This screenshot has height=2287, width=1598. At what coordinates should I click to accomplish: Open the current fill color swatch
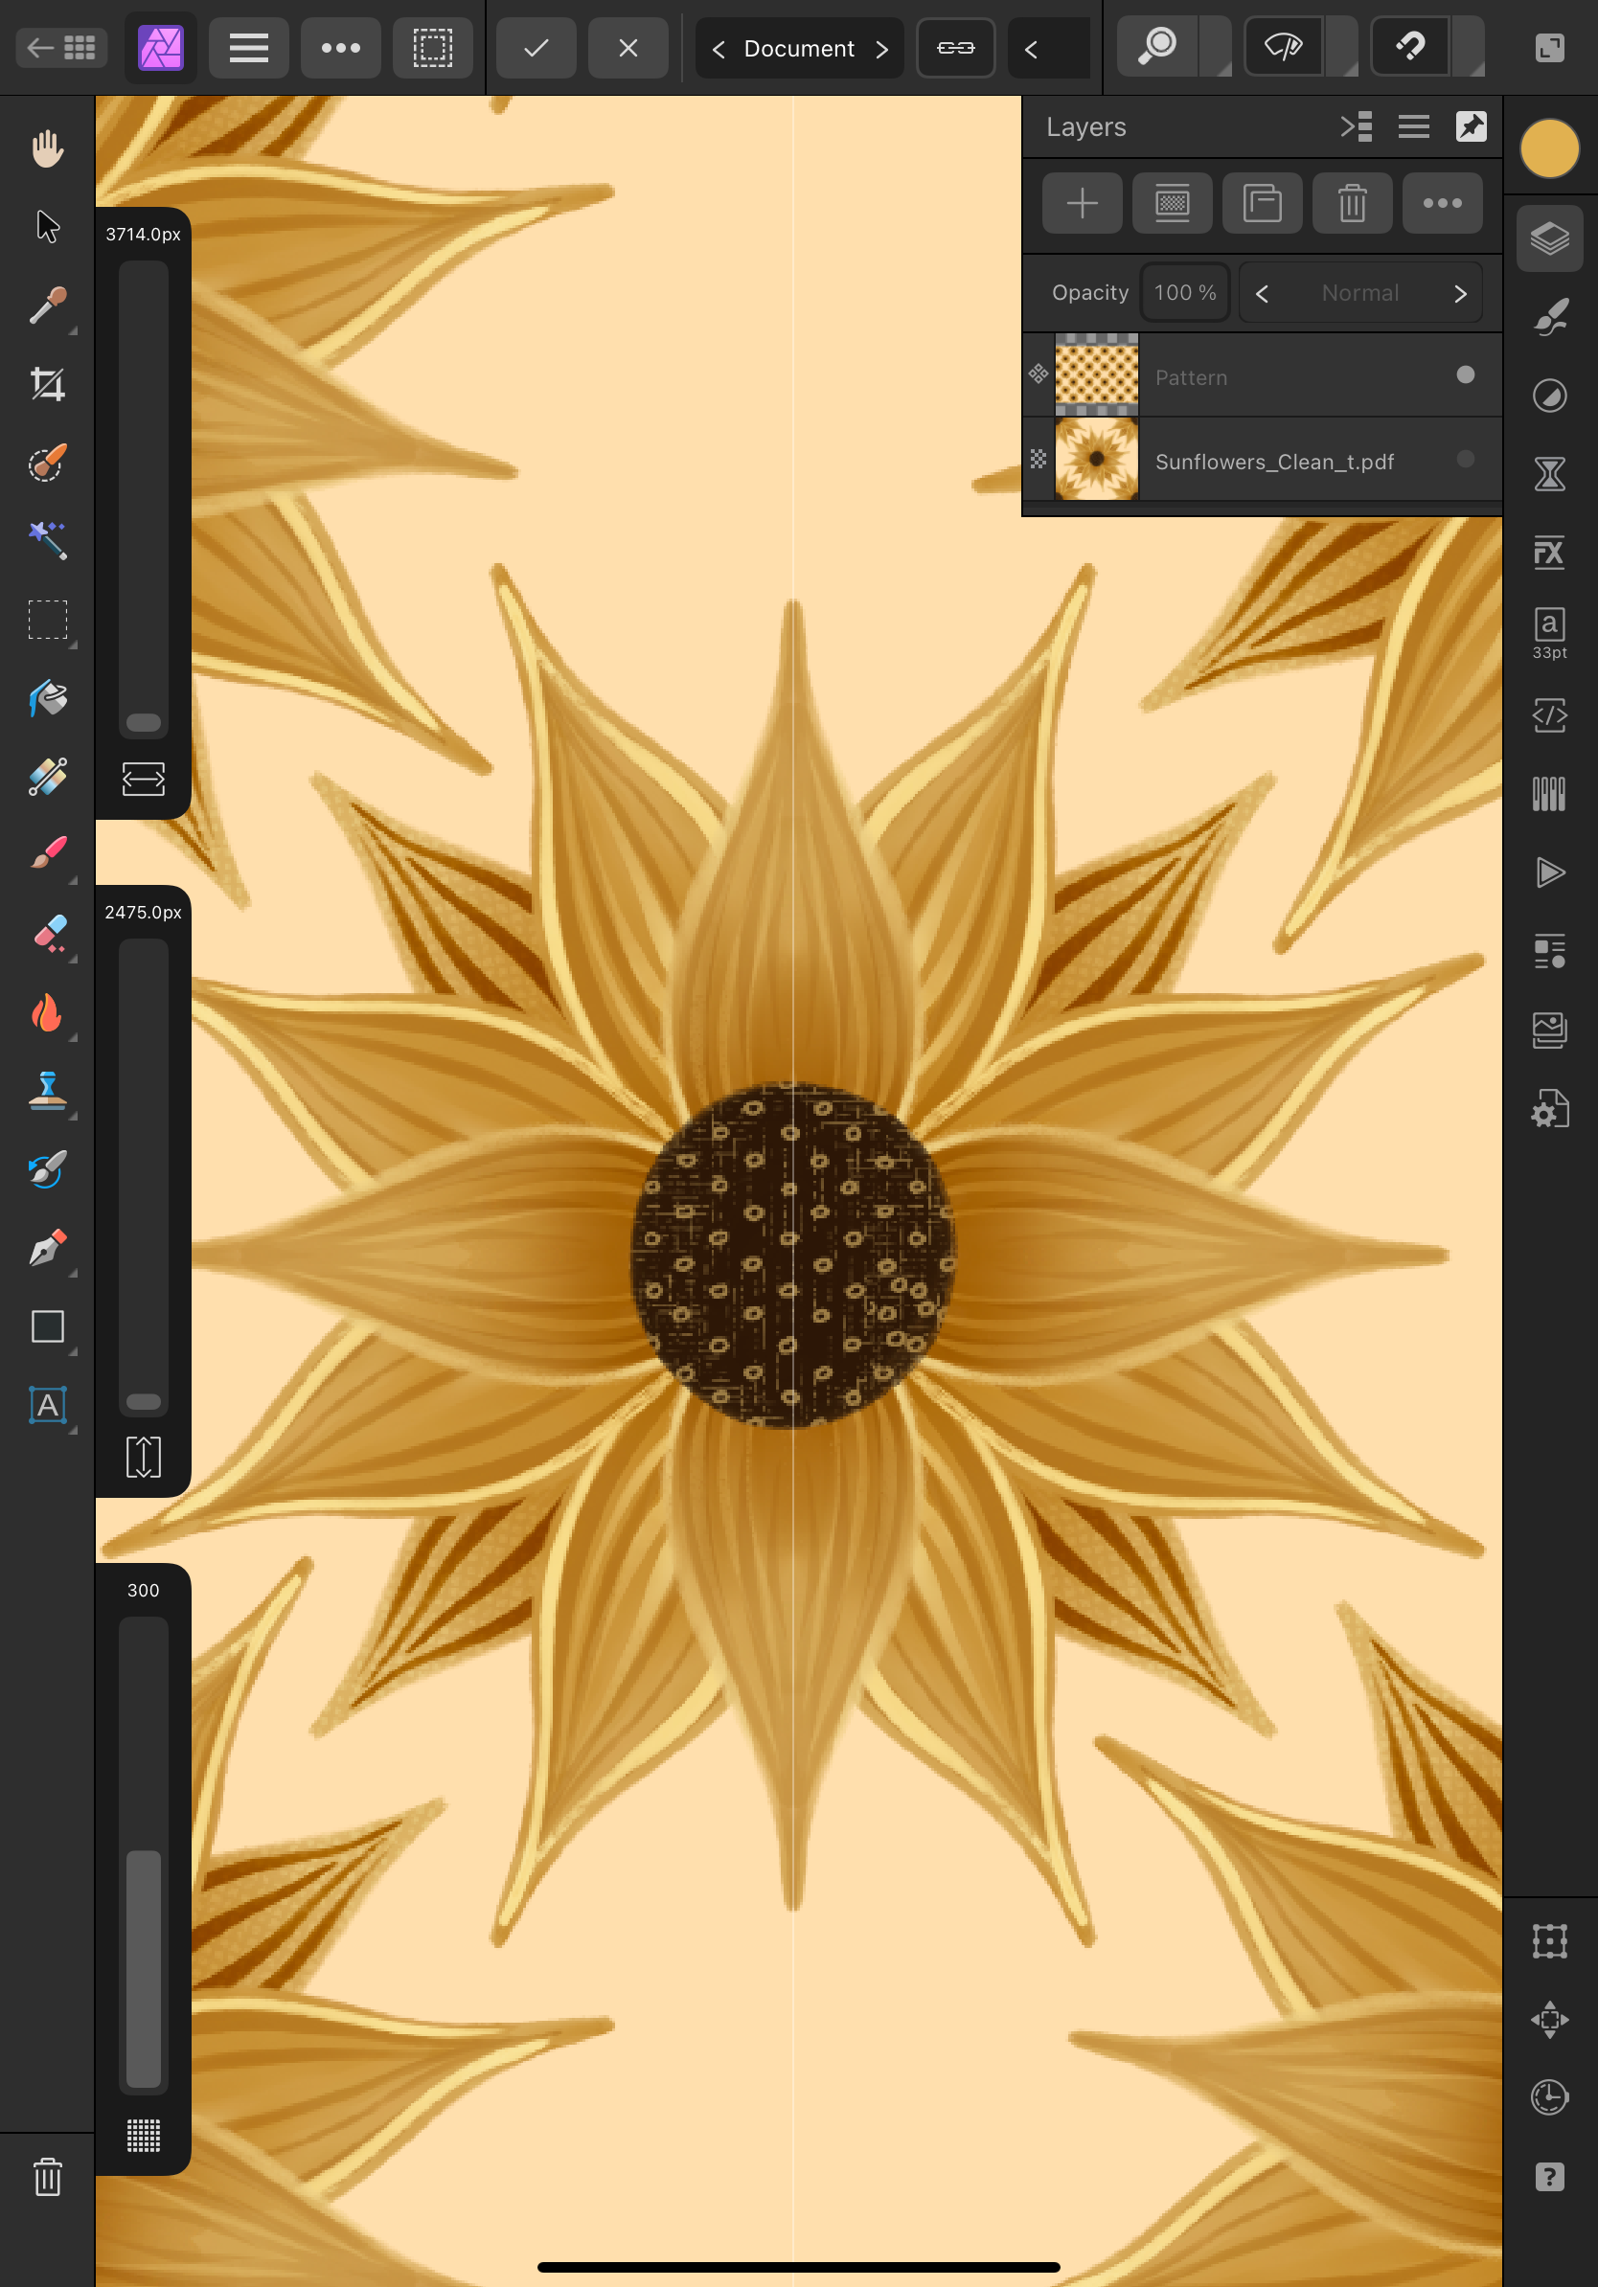(1549, 148)
